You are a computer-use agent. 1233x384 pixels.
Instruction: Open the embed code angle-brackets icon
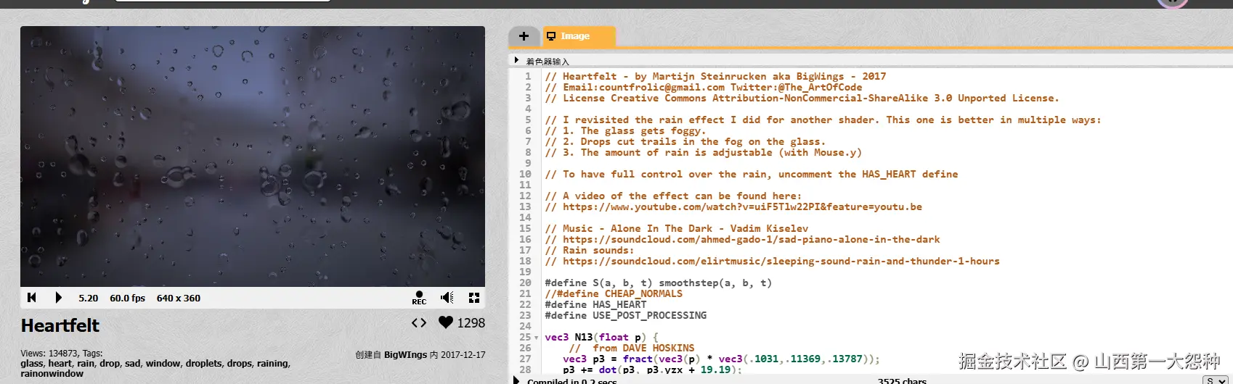coord(419,323)
